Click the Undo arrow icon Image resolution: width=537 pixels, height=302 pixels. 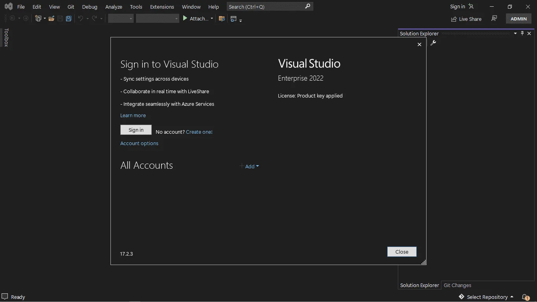81,18
